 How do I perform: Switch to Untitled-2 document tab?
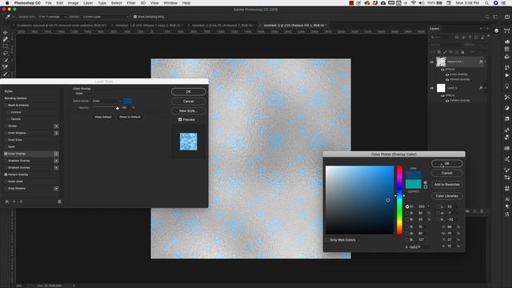point(222,25)
